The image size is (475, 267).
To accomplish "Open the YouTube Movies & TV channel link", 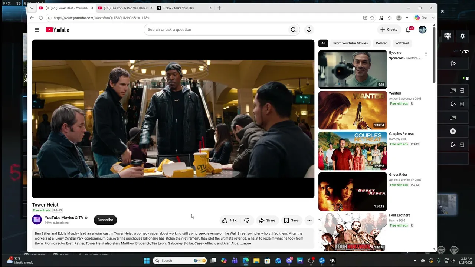I will (64, 218).
